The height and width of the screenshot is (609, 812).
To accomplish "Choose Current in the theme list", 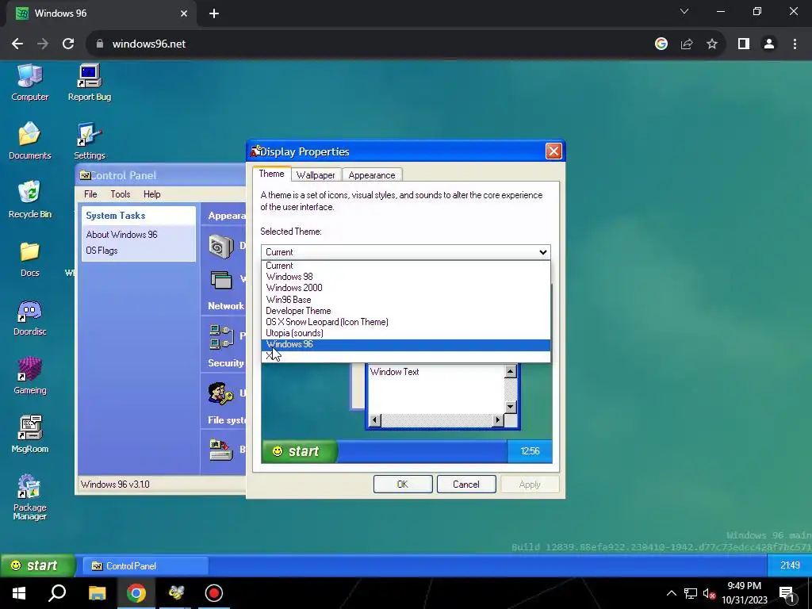I will point(405,266).
